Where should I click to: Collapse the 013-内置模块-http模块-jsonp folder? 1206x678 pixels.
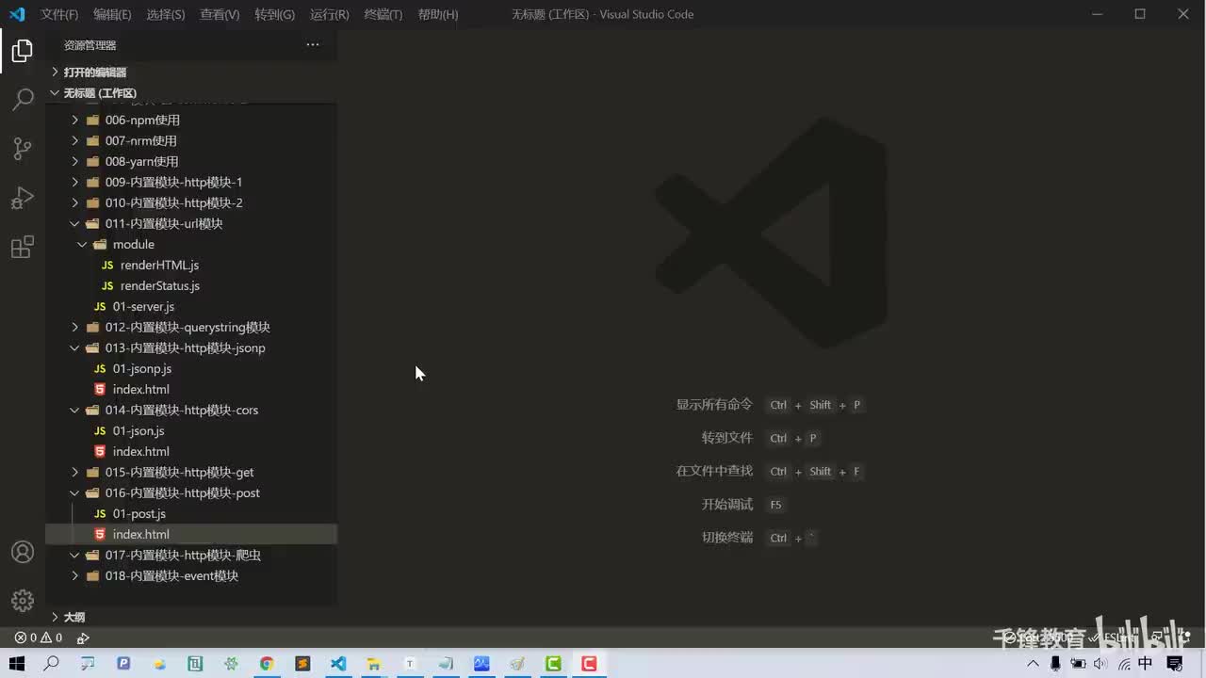point(191,347)
